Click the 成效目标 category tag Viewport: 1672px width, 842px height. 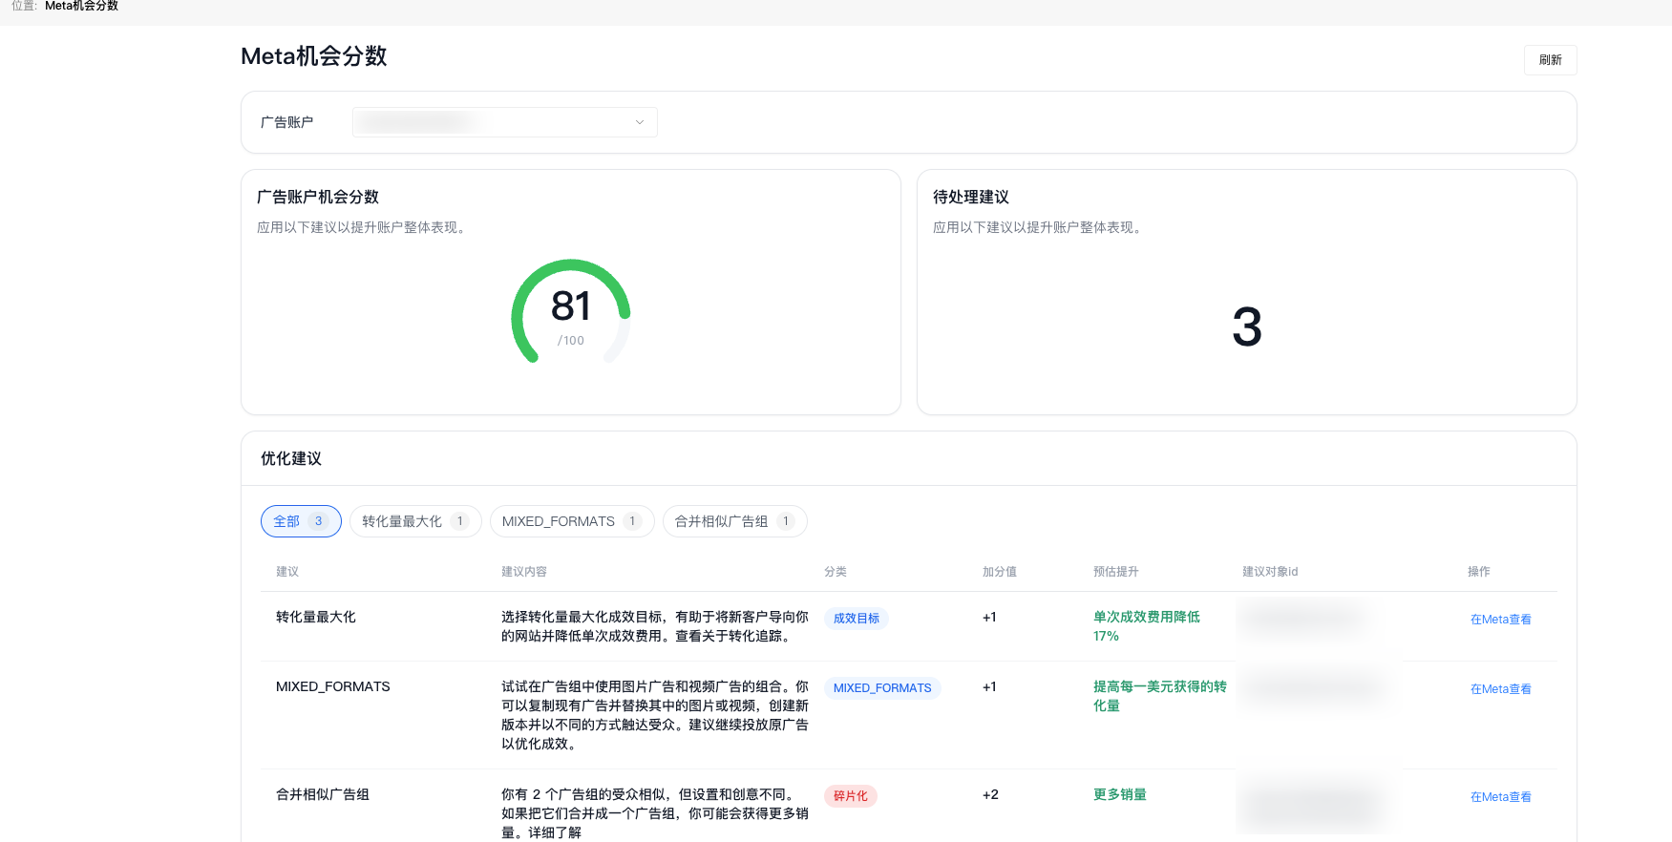[x=857, y=619]
